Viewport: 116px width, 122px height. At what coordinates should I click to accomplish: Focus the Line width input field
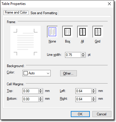pos(73,55)
